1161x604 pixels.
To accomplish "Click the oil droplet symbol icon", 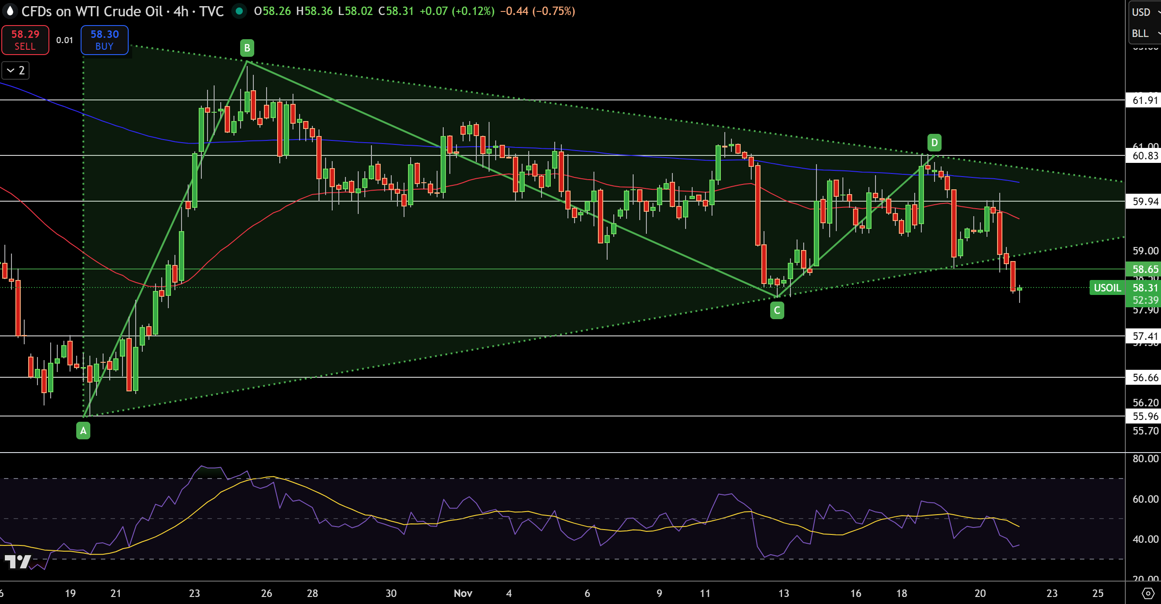I will pyautogui.click(x=10, y=11).
